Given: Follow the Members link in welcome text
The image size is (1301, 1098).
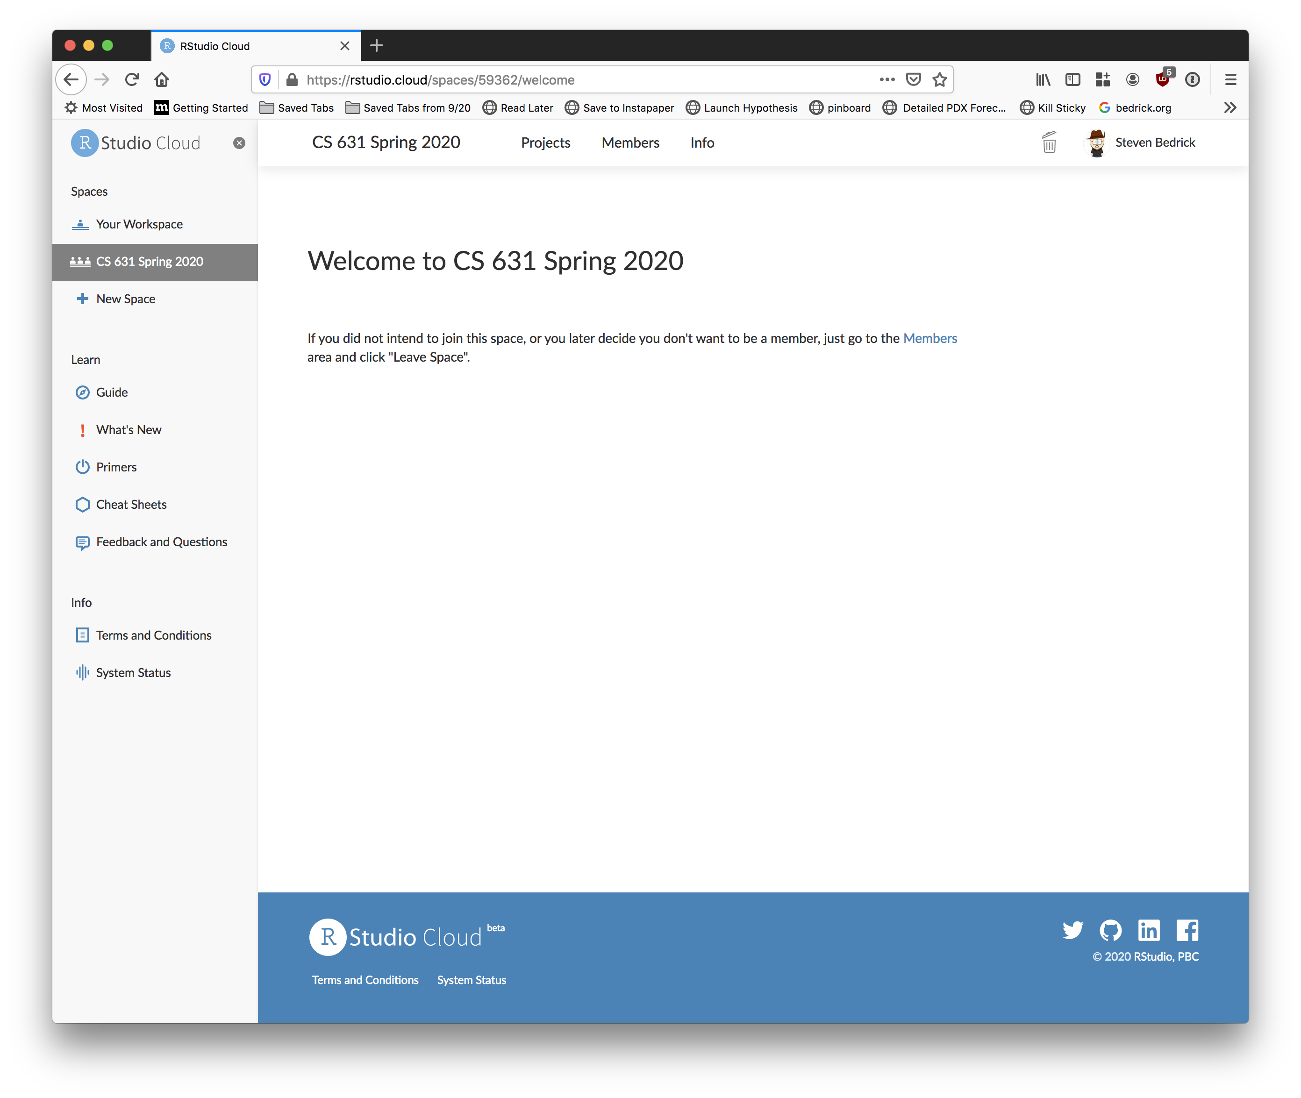Looking at the screenshot, I should coord(929,338).
